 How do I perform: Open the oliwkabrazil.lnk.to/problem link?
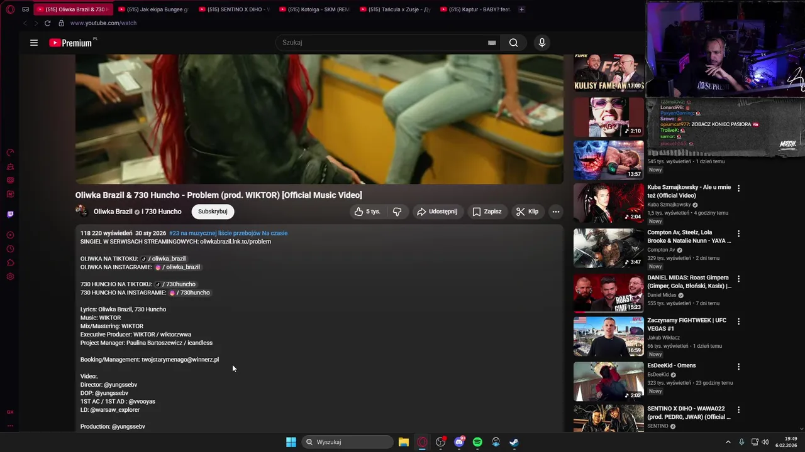point(235,242)
